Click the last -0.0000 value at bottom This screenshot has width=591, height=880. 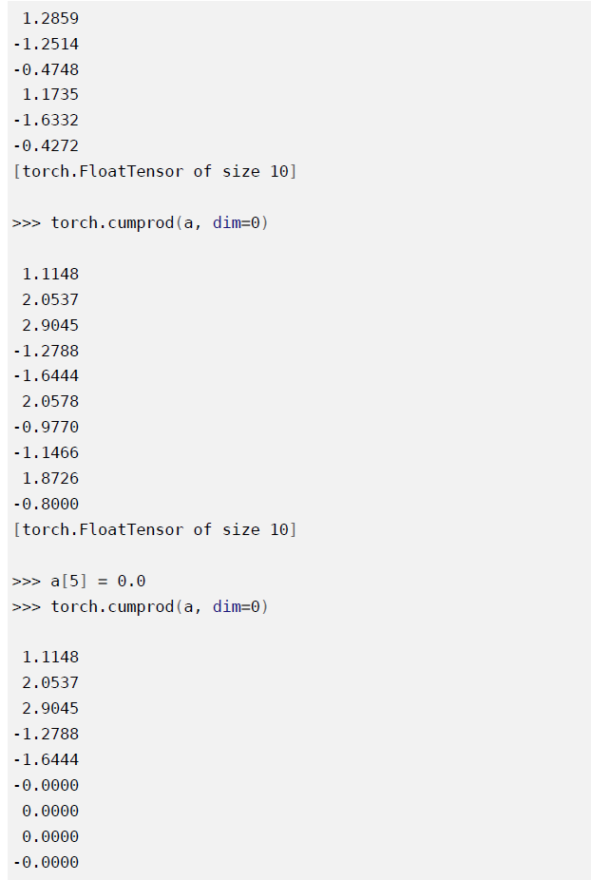point(46,862)
